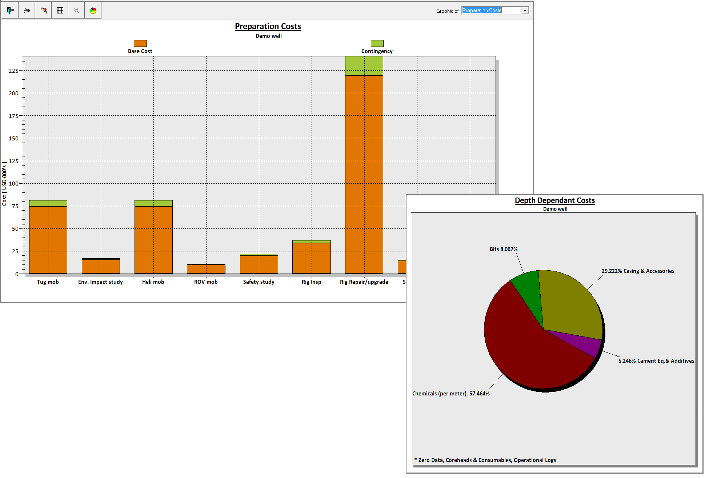Click the purple Cement Eq. pie slice
709x478 pixels.
(585, 344)
